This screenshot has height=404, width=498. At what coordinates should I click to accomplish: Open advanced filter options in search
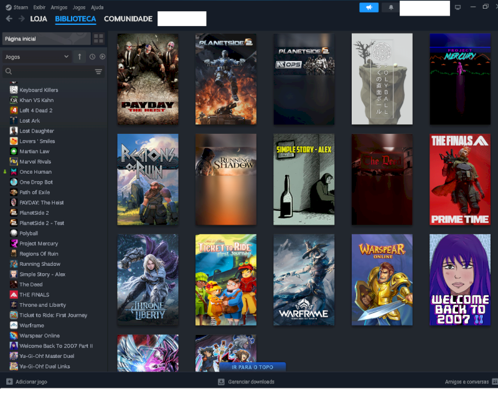(x=98, y=72)
